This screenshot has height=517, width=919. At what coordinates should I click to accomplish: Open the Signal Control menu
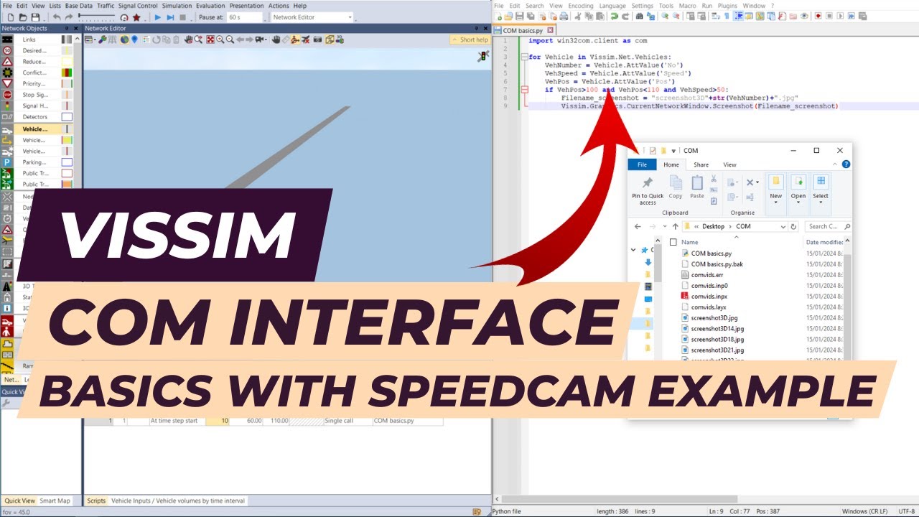[138, 6]
